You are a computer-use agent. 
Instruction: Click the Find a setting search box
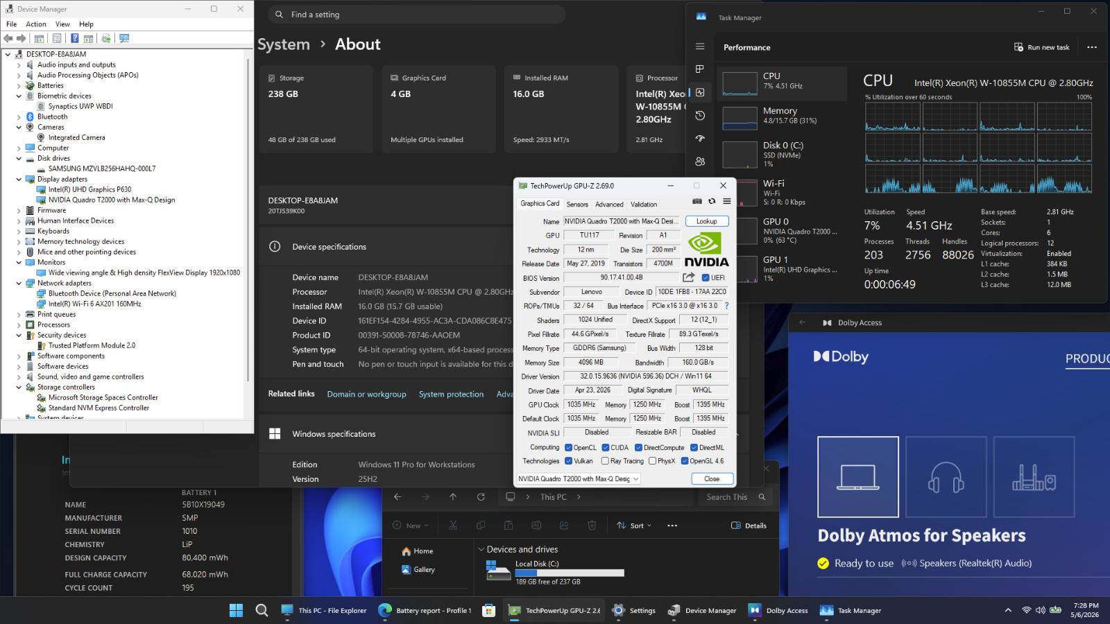tap(417, 15)
